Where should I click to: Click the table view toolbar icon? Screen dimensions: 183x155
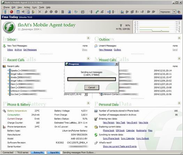click(x=18, y=12)
